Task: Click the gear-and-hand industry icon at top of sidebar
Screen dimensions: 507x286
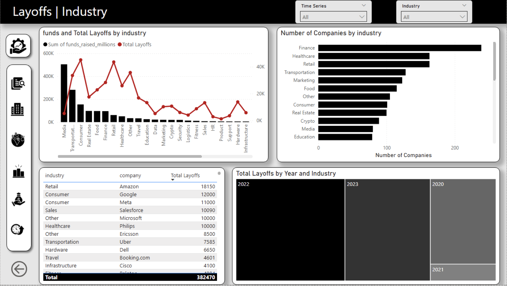Action: pos(18,46)
